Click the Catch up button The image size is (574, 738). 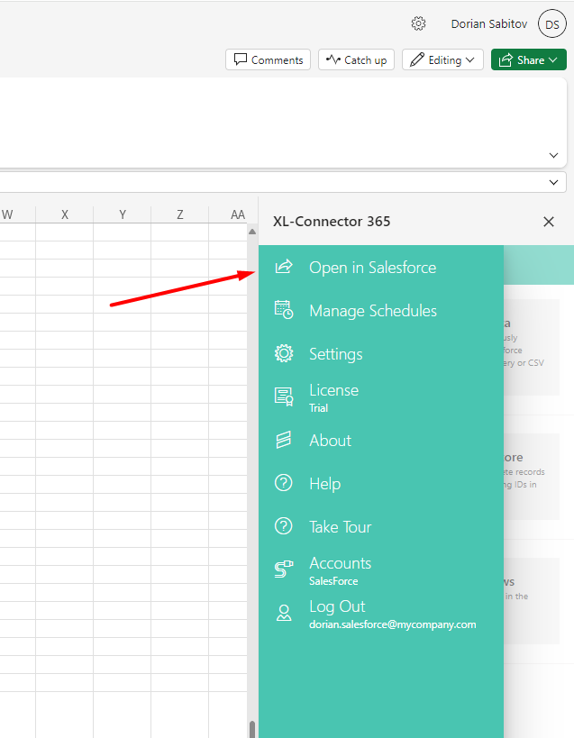[x=356, y=59]
